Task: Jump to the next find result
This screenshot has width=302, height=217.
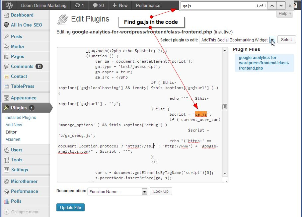Action: [x=281, y=6]
